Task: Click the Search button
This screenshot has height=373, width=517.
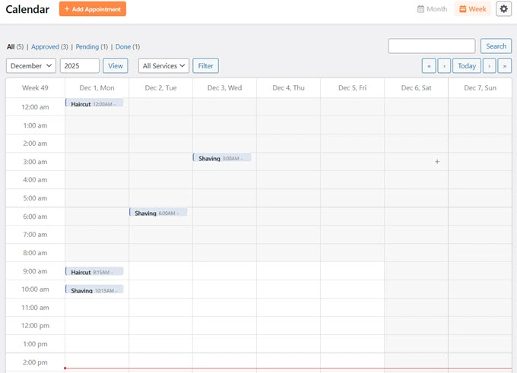Action: coord(496,46)
